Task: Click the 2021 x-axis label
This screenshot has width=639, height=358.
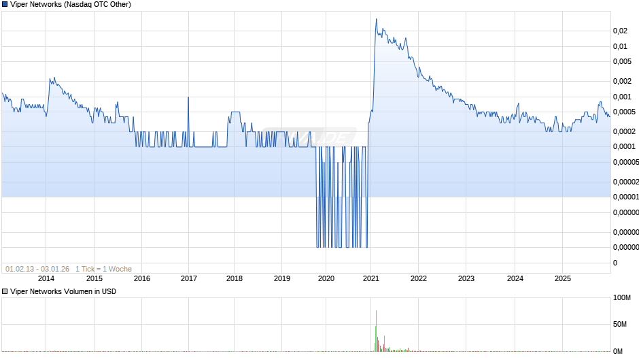Action: tap(371, 278)
